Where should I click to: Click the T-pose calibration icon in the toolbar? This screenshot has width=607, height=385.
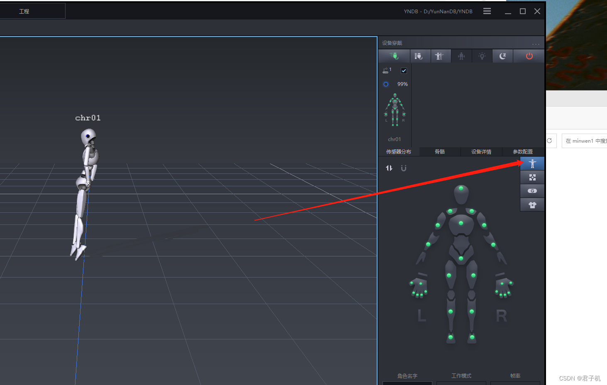pos(441,56)
